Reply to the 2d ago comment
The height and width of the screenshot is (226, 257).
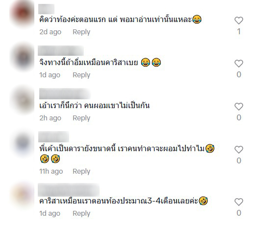point(81,32)
